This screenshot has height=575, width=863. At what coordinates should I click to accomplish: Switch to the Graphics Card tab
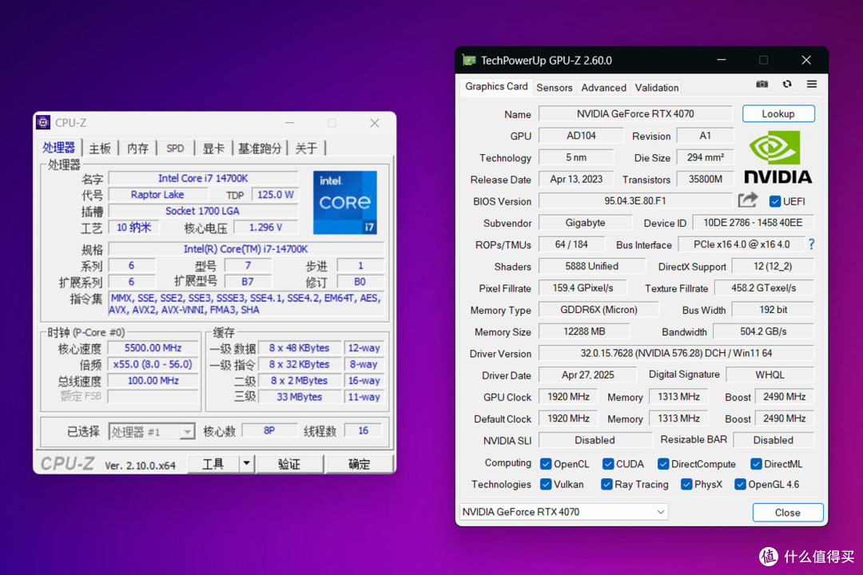(x=496, y=86)
